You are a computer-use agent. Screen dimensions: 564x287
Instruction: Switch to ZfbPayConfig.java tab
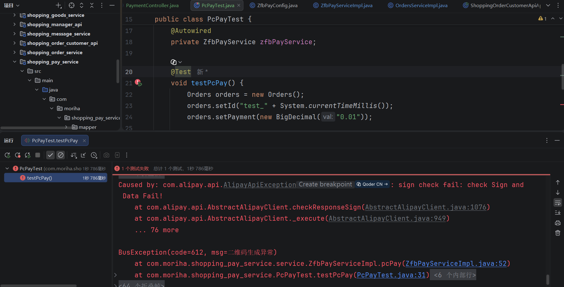(x=274, y=5)
